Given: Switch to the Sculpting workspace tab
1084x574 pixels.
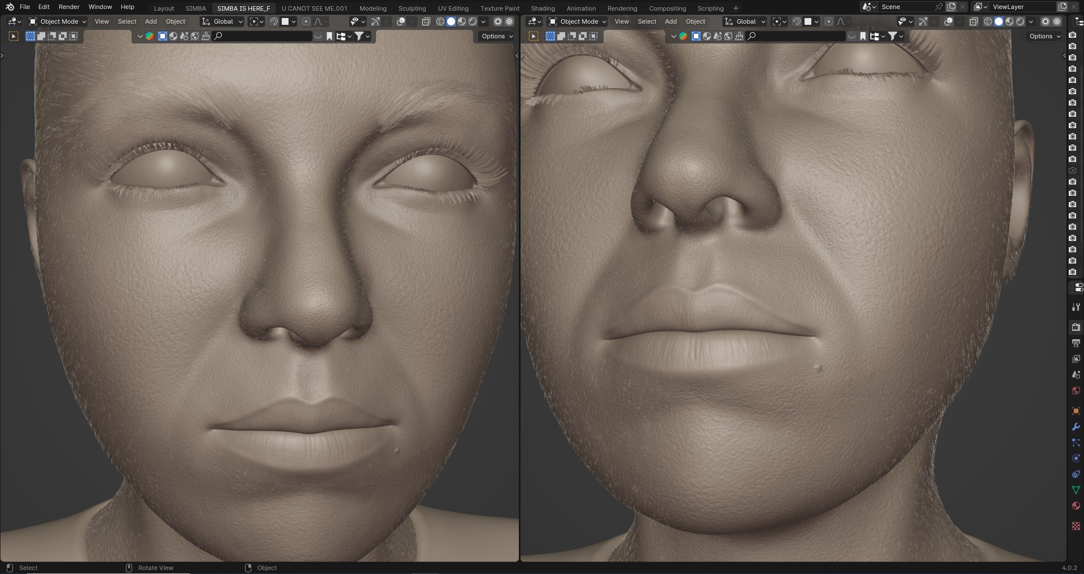Looking at the screenshot, I should click(x=412, y=8).
